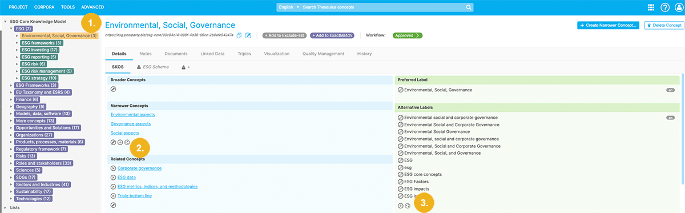Select EU Taxonomy and ESRS (4) item
685x213 pixels.
click(x=43, y=93)
